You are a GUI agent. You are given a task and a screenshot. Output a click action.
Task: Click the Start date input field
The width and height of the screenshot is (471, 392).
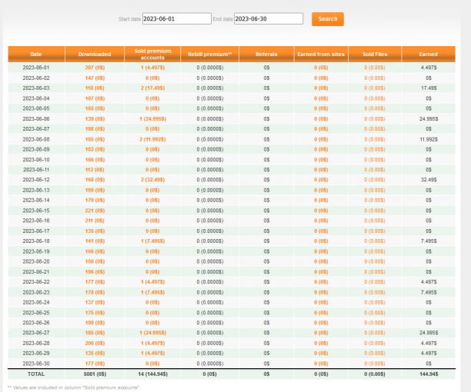177,18
